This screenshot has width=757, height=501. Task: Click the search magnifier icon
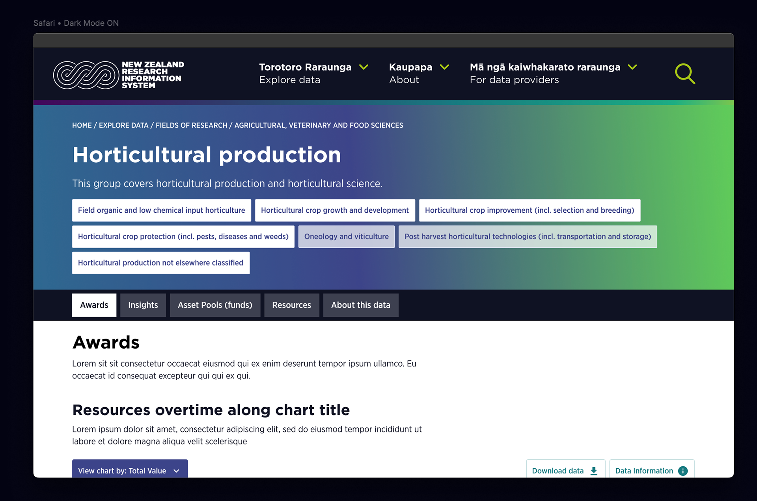point(685,74)
